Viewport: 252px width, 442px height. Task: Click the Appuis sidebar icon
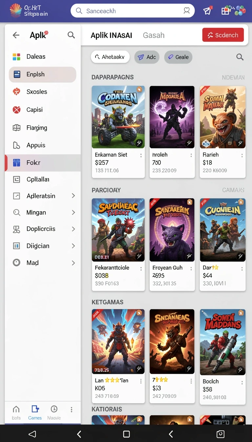click(x=16, y=145)
